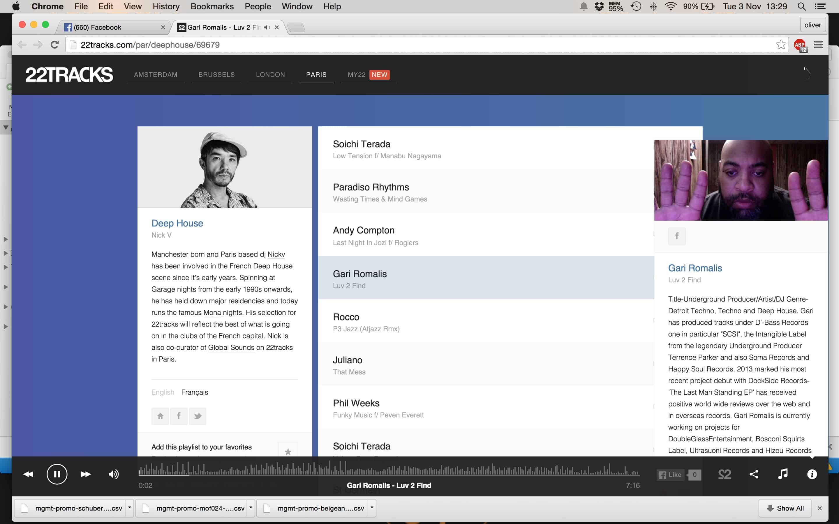The image size is (839, 524).
Task: Close the Facebook browser tab
Action: 163,27
